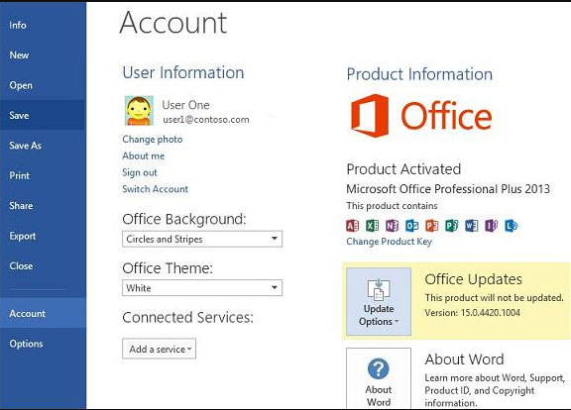Select Print in the sidebar
This screenshot has width=571, height=410.
point(43,175)
